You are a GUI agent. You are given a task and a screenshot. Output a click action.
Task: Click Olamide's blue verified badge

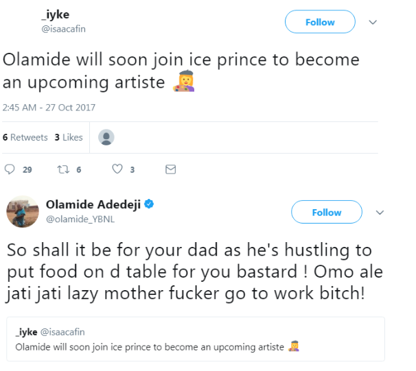pos(148,204)
